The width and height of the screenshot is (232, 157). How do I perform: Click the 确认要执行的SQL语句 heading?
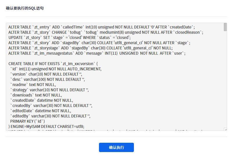tap(25, 8)
